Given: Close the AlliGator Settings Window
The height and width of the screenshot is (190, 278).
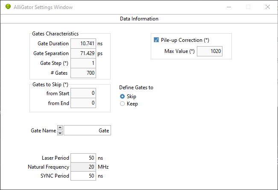Looking at the screenshot, I should 268,7.
